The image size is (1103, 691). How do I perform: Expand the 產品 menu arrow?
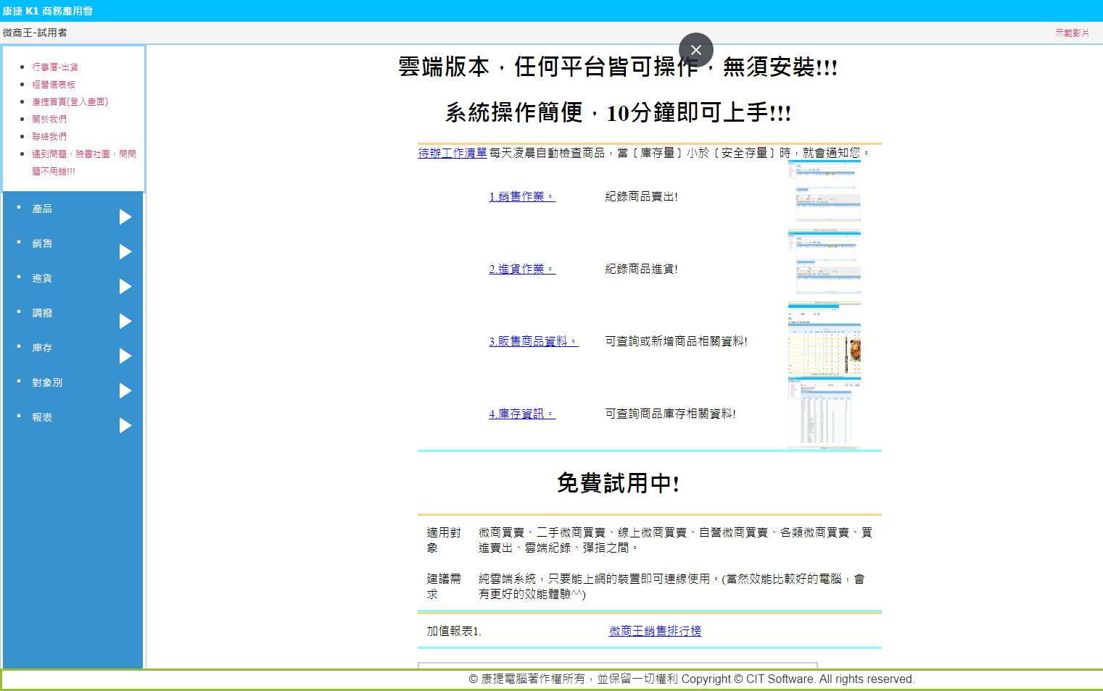tap(125, 217)
